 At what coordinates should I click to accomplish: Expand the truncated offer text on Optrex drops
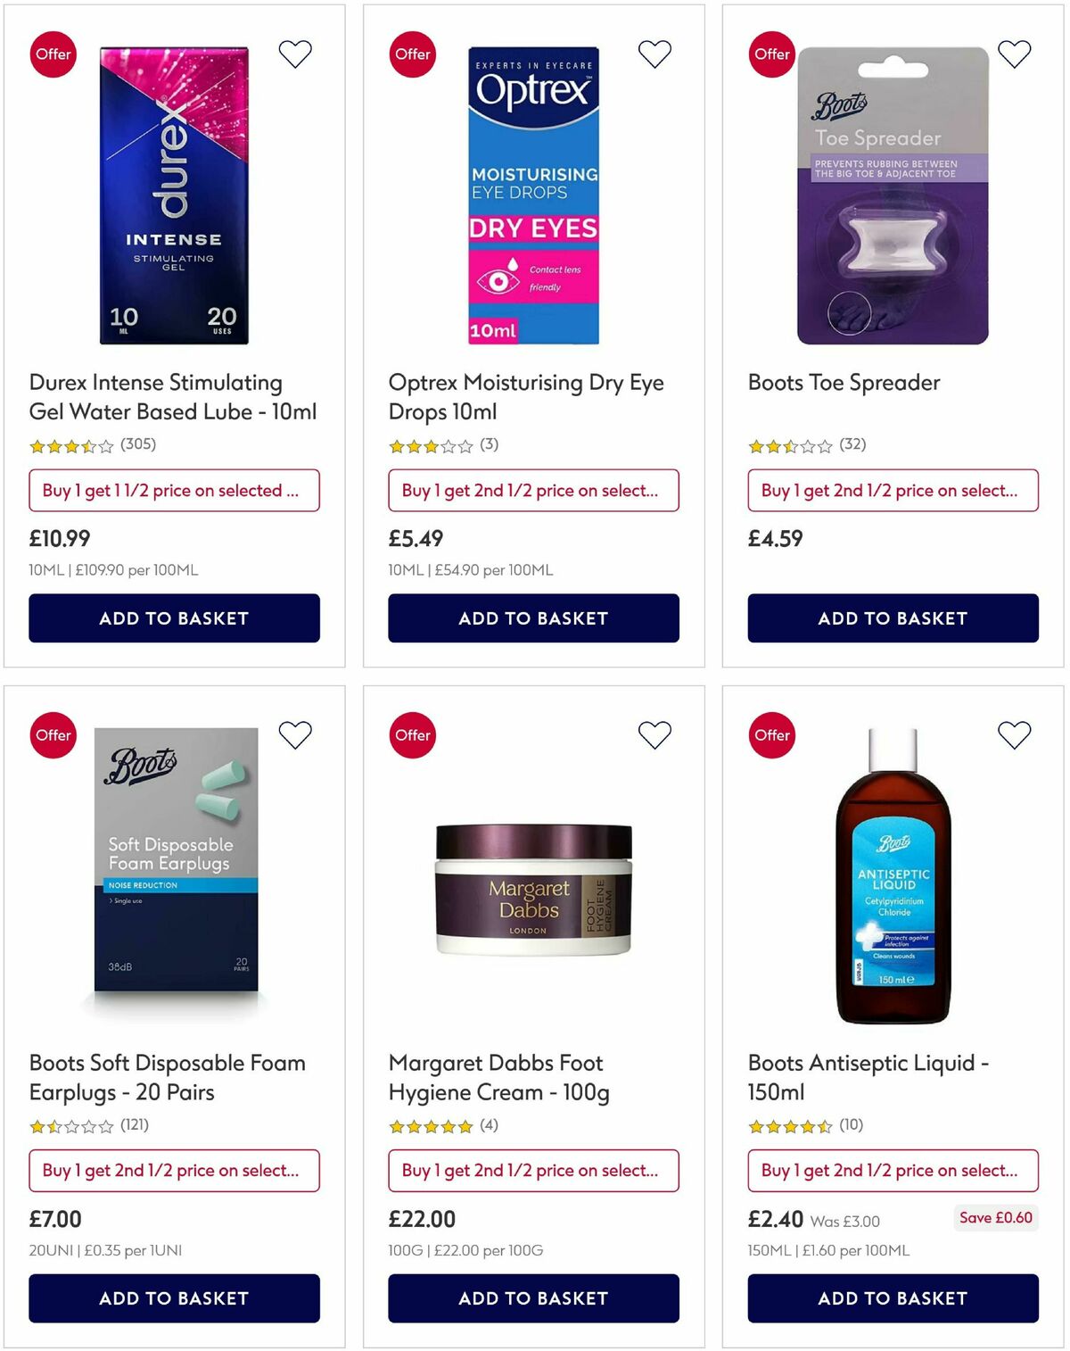coord(534,490)
